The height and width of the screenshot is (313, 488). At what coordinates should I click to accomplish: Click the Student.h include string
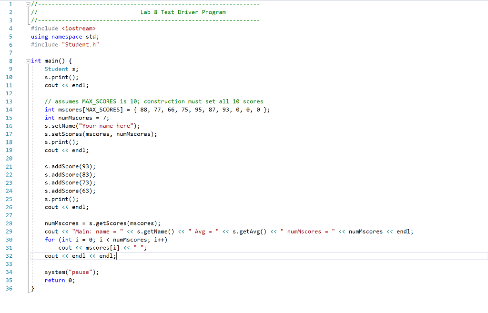click(x=81, y=44)
